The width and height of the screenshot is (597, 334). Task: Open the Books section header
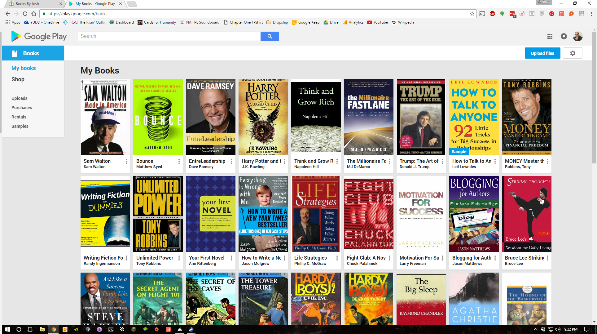click(x=33, y=53)
